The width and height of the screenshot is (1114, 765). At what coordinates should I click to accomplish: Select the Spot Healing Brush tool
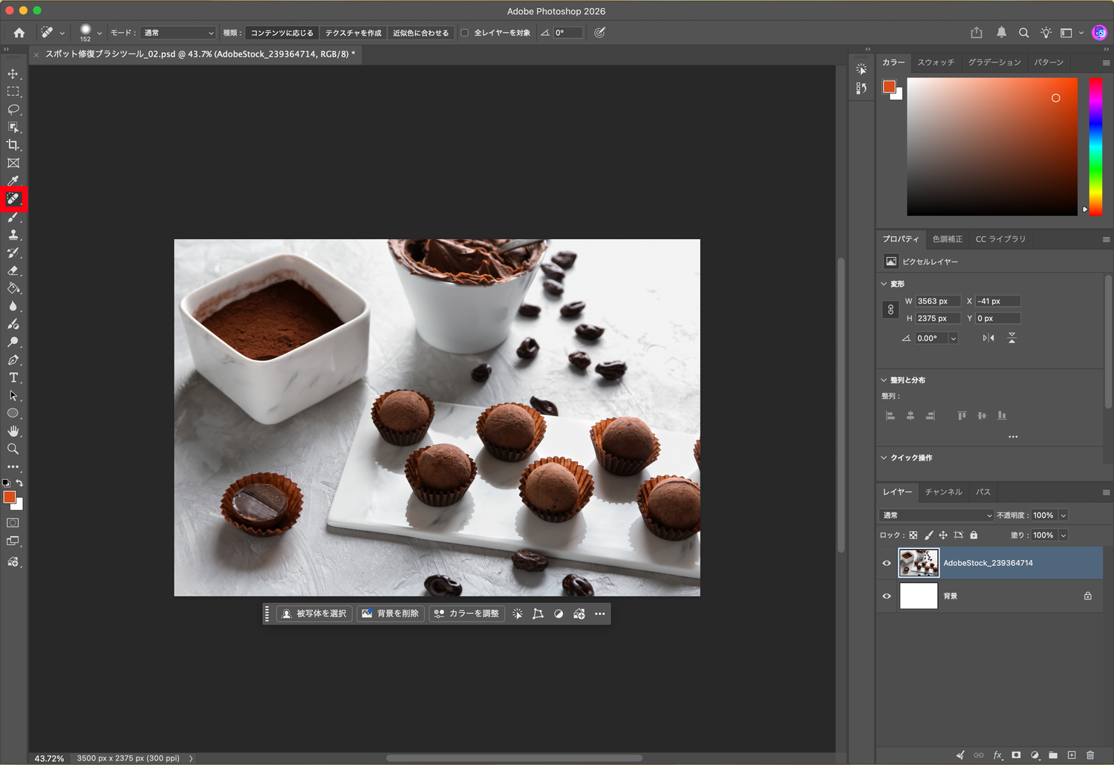13,198
